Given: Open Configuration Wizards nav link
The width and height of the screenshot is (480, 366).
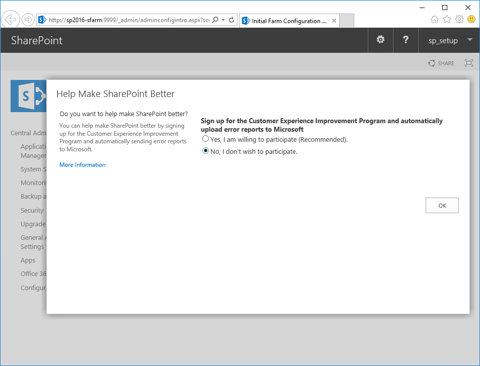Looking at the screenshot, I should coord(33,288).
